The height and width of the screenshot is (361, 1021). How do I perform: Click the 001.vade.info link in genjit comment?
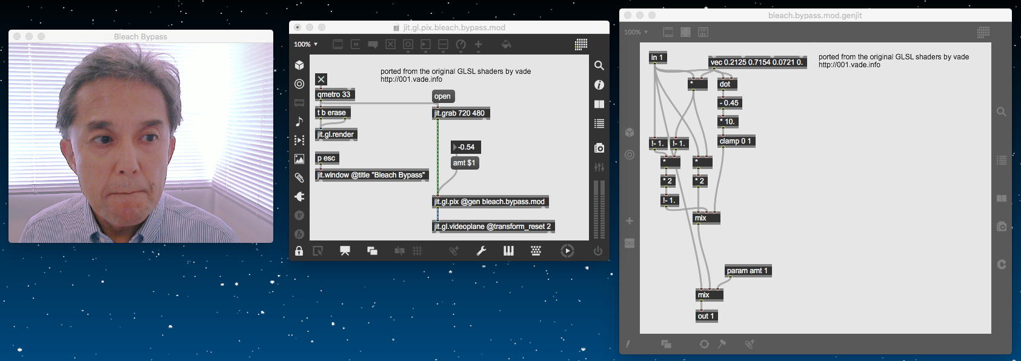850,65
